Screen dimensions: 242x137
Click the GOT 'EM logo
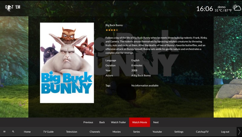coord(13,8)
